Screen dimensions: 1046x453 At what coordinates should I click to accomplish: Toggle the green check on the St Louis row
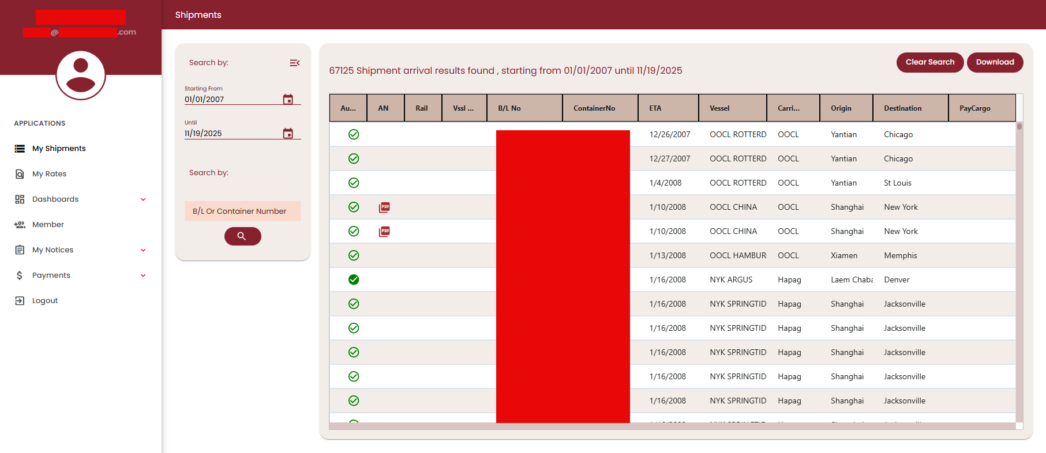click(354, 183)
